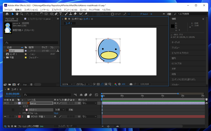Collapse the マスク group
This screenshot has height=131, width=211.
click(x=20, y=107)
